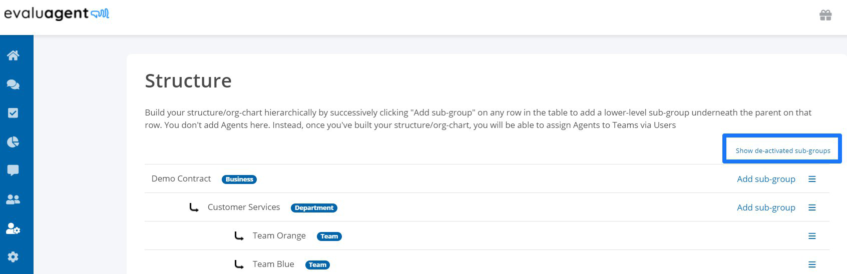Click the single speech bubble sidebar icon
Screen dimensions: 847x274
(13, 170)
